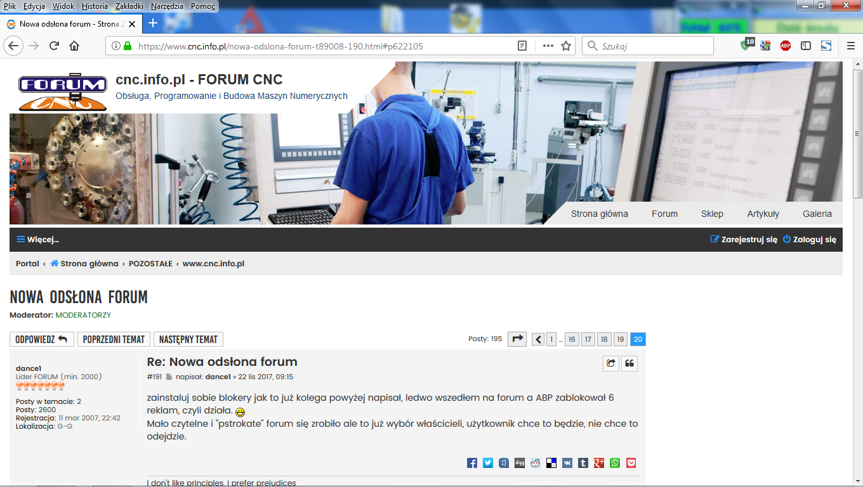
Task: Open the dance1 user profile link
Action: (29, 368)
